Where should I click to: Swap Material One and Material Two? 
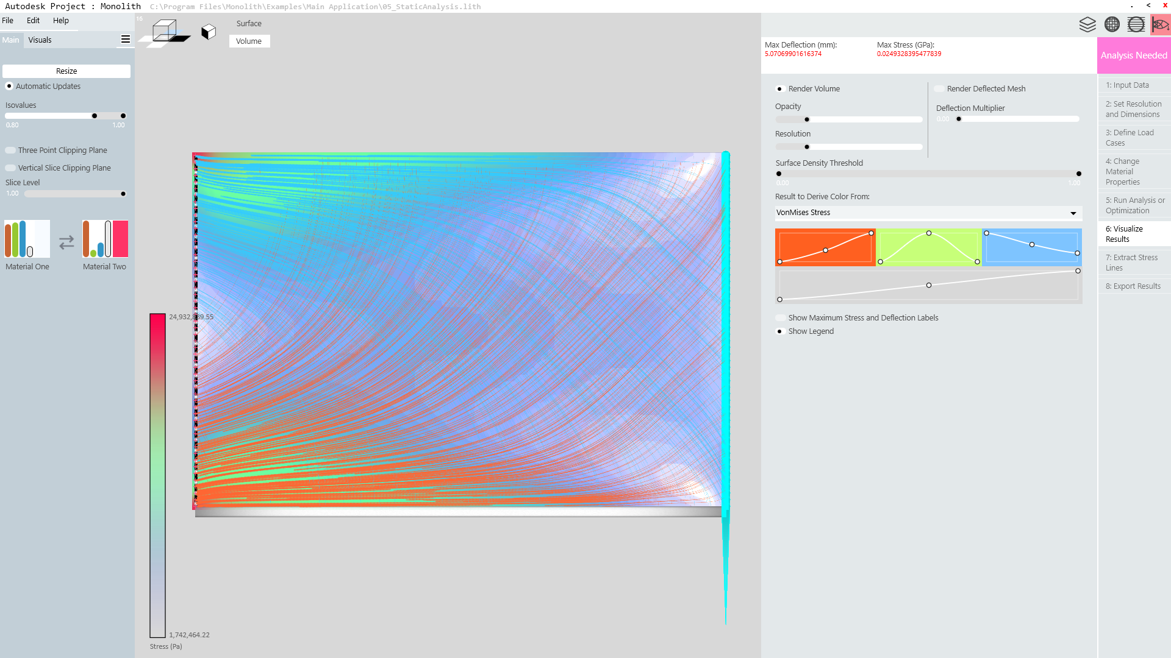pyautogui.click(x=66, y=242)
